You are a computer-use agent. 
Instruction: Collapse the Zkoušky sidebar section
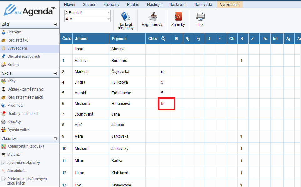point(55,139)
